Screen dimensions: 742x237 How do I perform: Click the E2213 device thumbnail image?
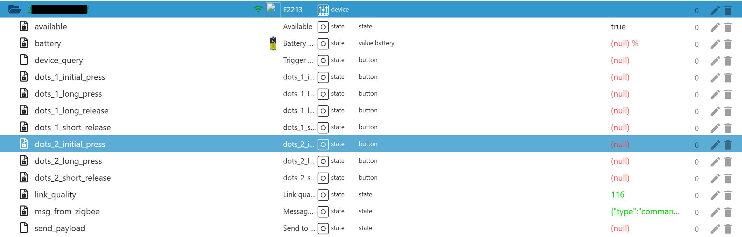tap(273, 9)
